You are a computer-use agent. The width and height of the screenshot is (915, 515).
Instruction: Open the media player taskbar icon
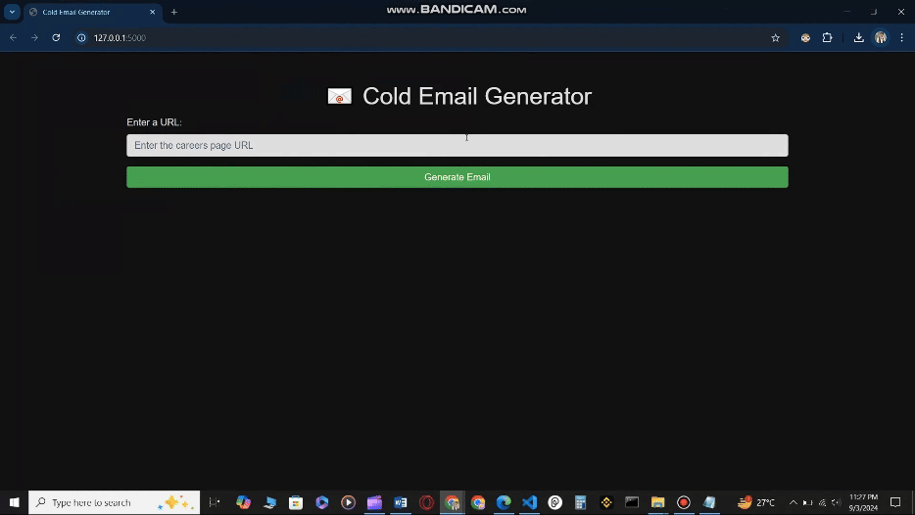click(x=349, y=502)
